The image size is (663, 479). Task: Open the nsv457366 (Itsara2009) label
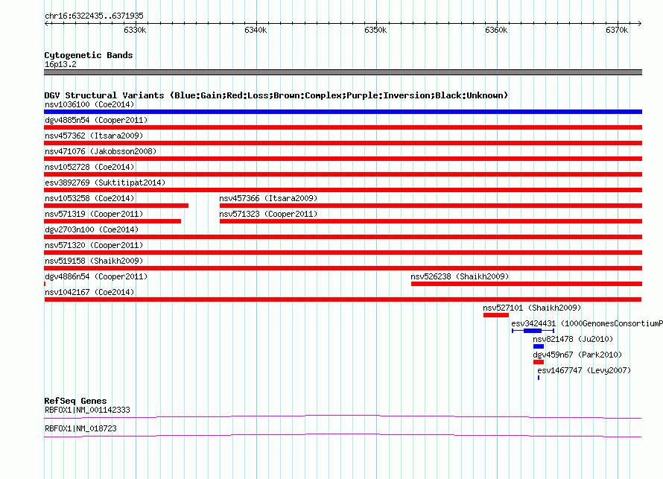point(268,198)
